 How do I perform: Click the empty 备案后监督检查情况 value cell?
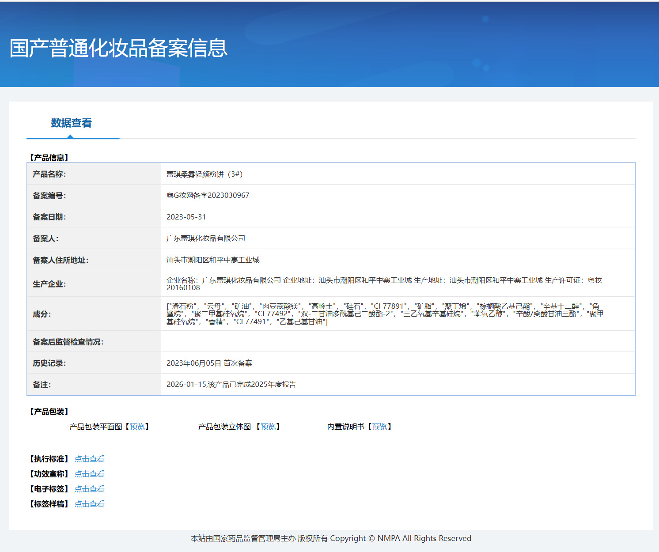click(398, 341)
